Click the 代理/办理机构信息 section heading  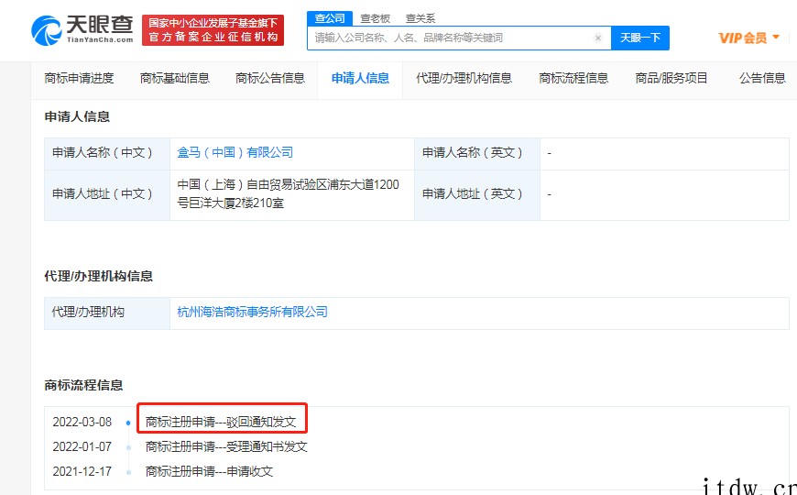coord(99,276)
